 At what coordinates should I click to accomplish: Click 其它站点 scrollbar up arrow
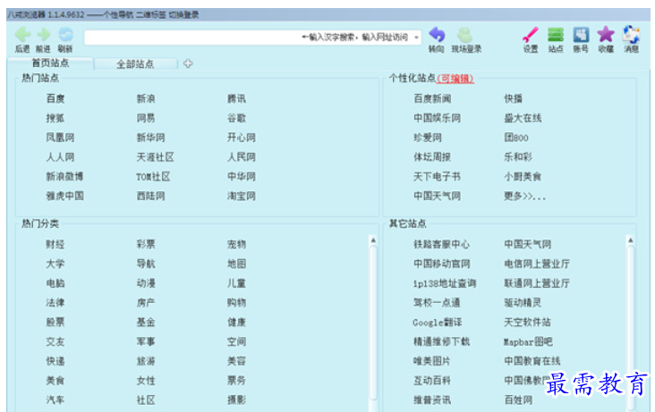[630, 240]
